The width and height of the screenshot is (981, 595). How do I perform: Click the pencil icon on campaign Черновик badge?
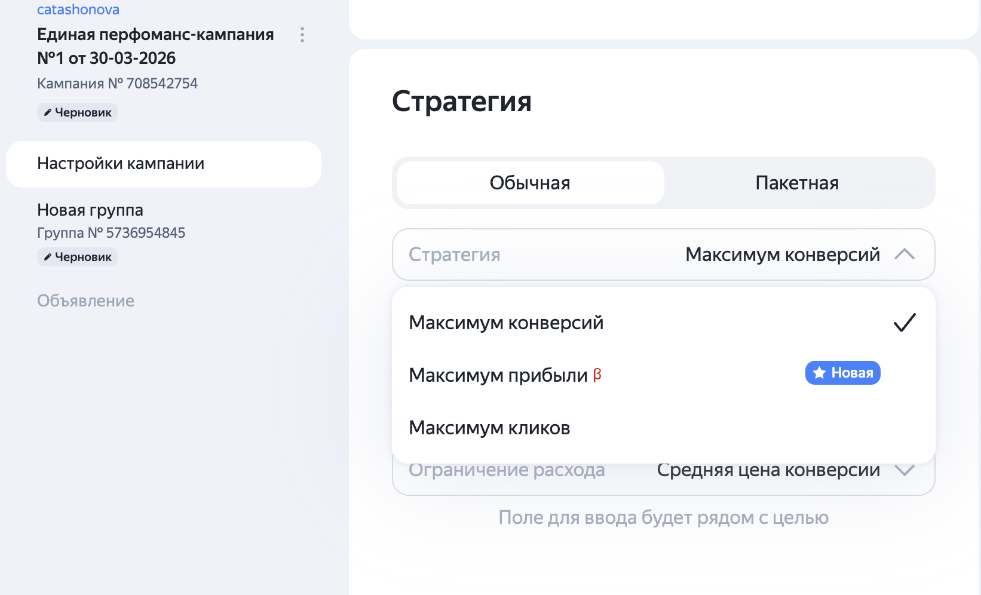[x=49, y=112]
